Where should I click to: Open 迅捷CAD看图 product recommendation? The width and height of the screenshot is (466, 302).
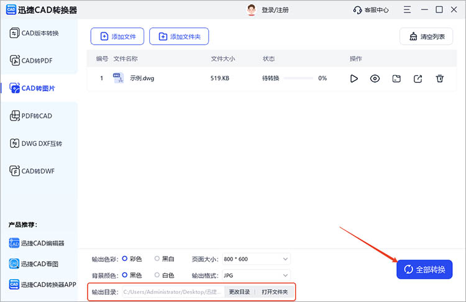pyautogui.click(x=34, y=263)
